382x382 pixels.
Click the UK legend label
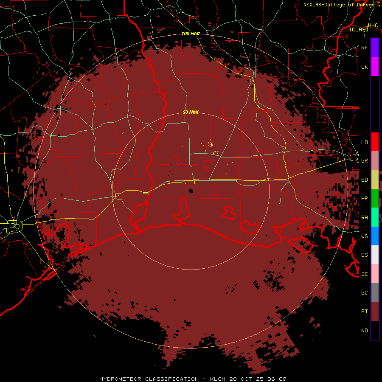(x=365, y=67)
